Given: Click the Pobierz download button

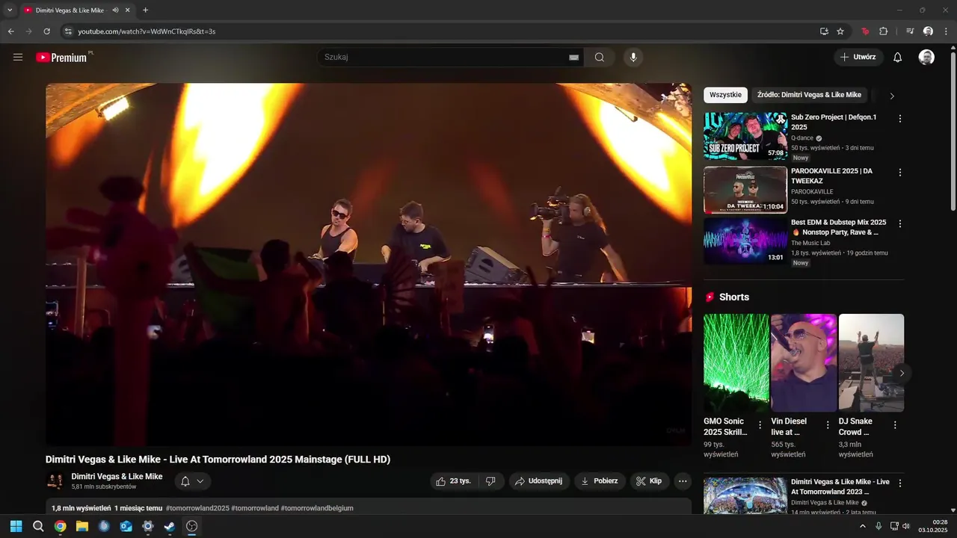Looking at the screenshot, I should pos(600,481).
